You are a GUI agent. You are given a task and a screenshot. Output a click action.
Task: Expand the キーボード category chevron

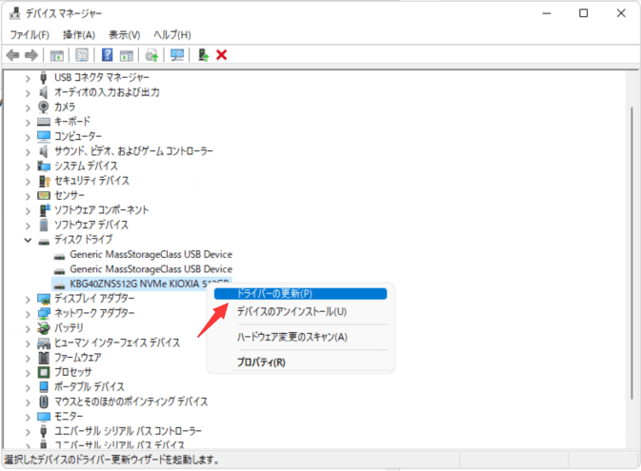tap(28, 123)
